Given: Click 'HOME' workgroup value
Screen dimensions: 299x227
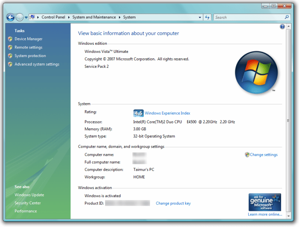Looking at the screenshot, I should coord(139,177).
